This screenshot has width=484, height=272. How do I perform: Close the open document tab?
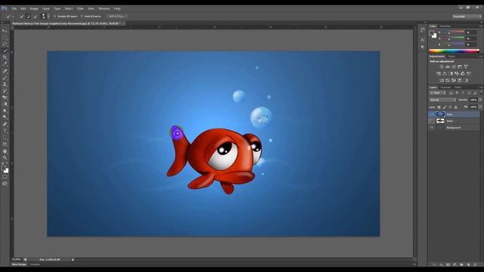[123, 23]
